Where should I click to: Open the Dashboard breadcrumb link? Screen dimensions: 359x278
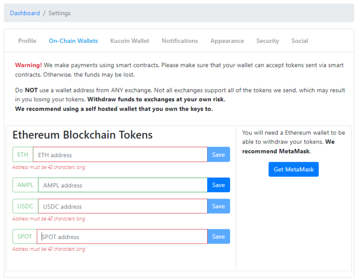(x=25, y=13)
